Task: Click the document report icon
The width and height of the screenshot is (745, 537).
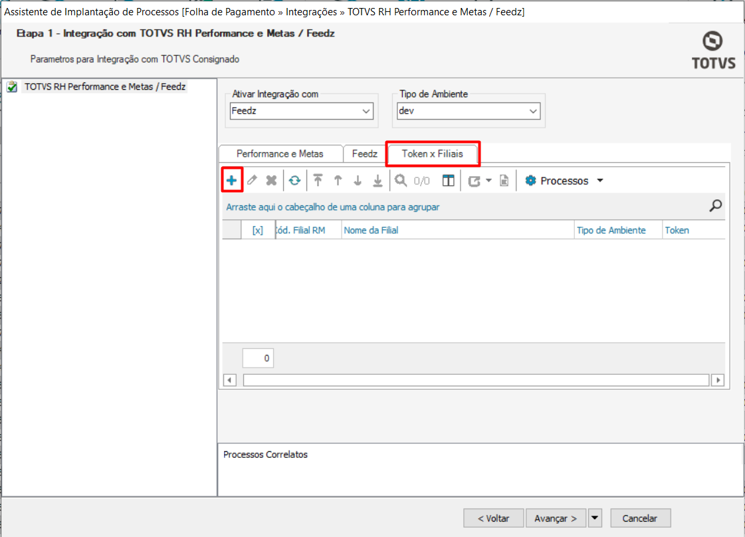Action: point(504,180)
